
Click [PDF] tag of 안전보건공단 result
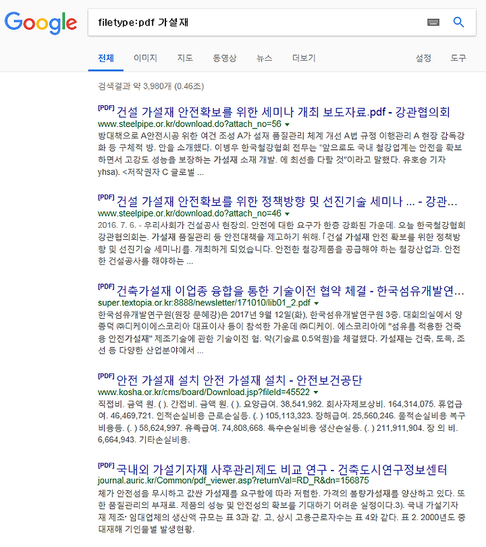(106, 376)
